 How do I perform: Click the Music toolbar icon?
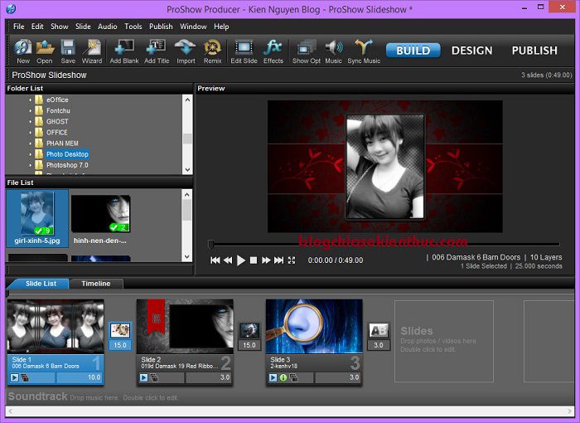coord(333,51)
